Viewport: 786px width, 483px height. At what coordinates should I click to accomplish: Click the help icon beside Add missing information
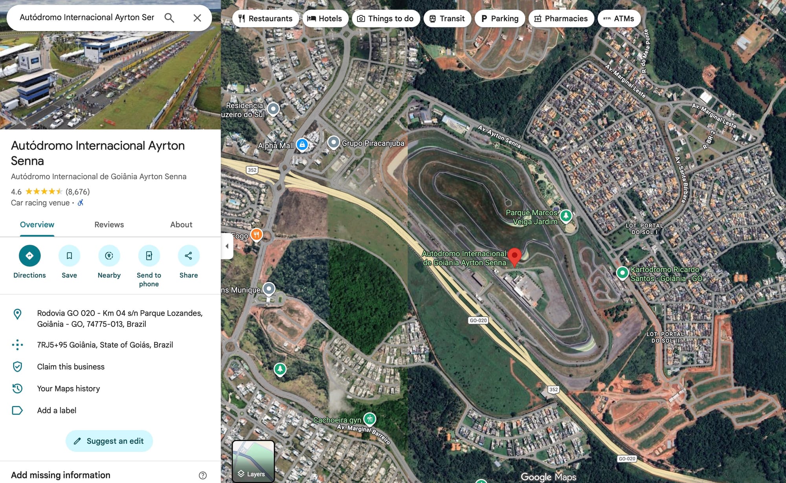[x=203, y=475]
